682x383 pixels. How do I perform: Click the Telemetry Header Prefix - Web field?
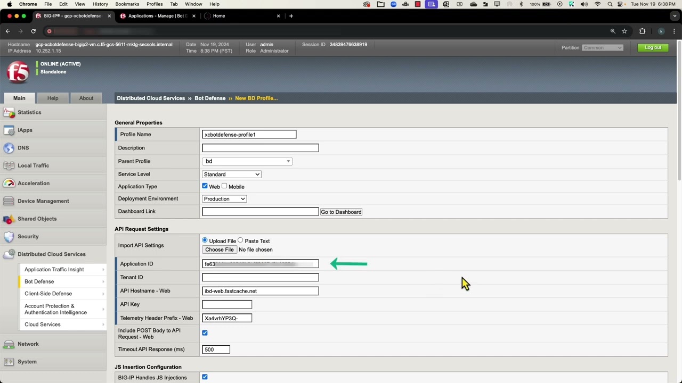tap(227, 318)
